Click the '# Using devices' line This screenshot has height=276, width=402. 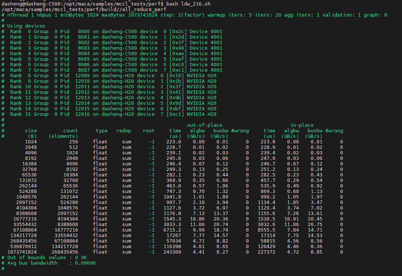(x=23, y=26)
